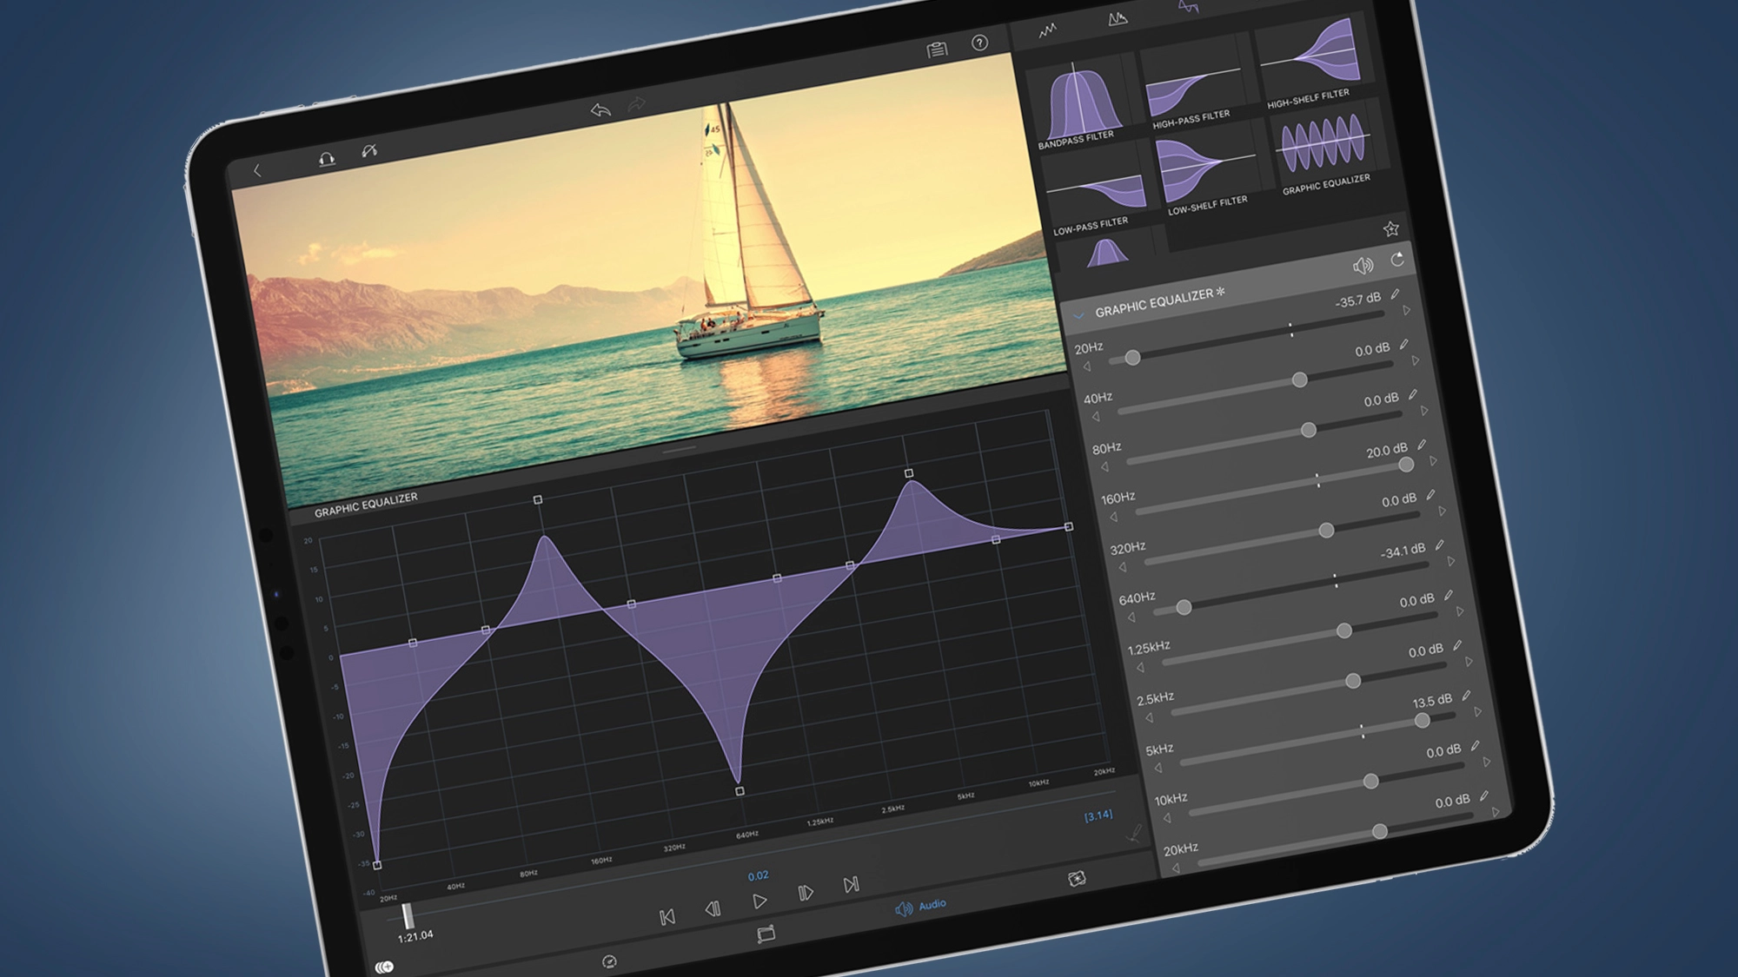Favorite the effect with the star icon
This screenshot has height=977, width=1738.
1390,228
